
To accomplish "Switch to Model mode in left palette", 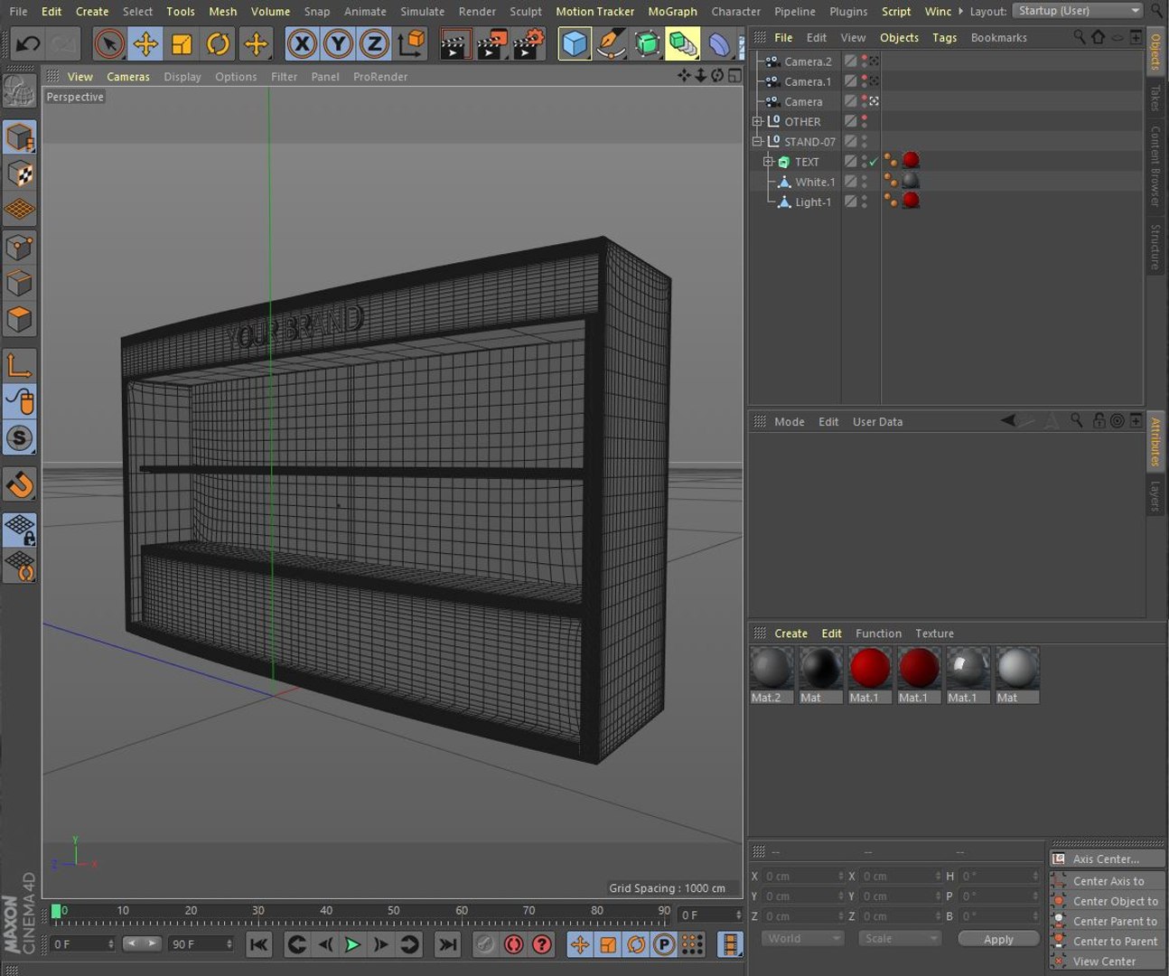I will pos(20,137).
